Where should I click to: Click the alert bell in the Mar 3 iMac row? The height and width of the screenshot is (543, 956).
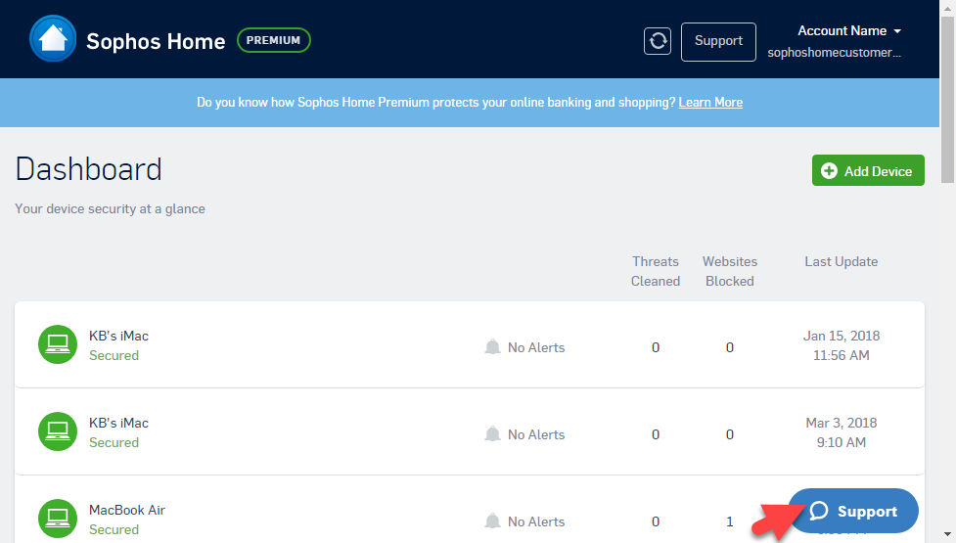pyautogui.click(x=493, y=434)
